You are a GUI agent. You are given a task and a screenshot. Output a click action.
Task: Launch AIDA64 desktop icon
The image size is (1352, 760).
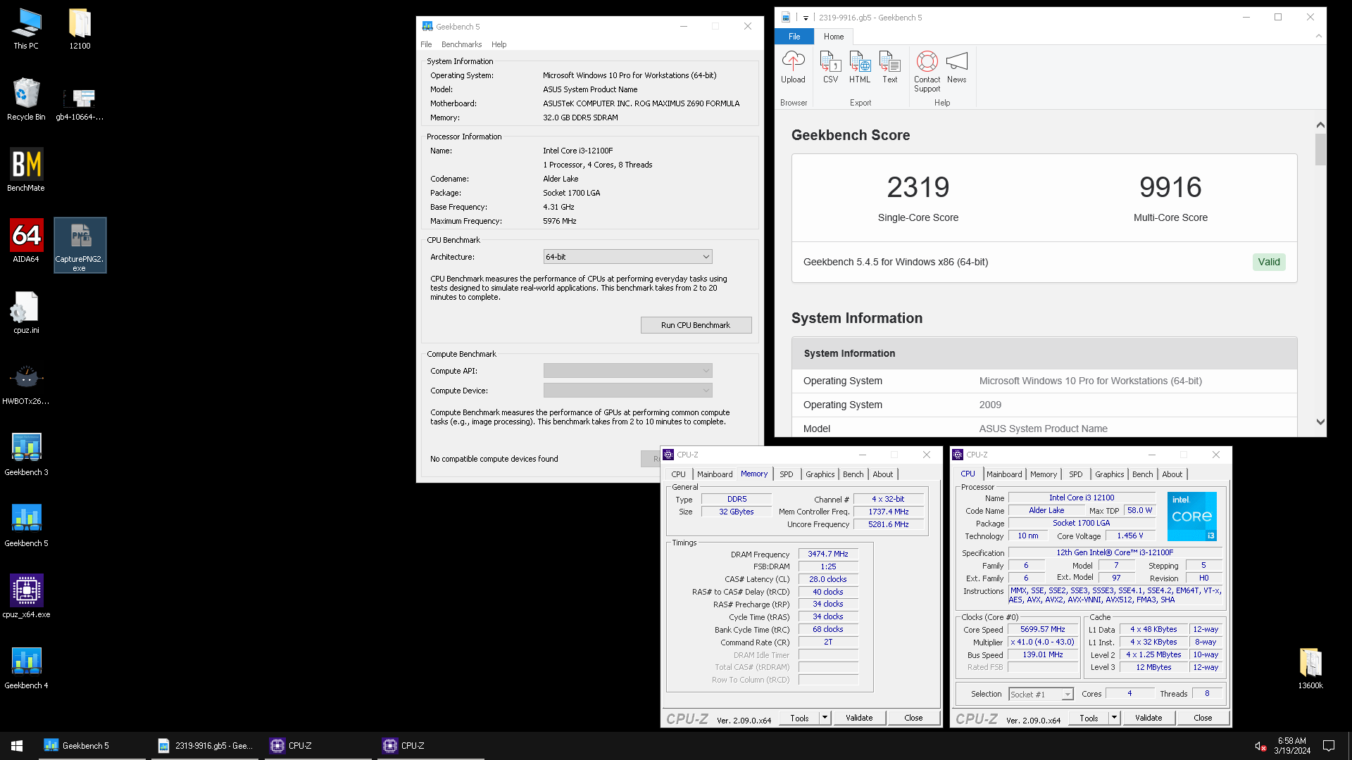click(x=26, y=242)
